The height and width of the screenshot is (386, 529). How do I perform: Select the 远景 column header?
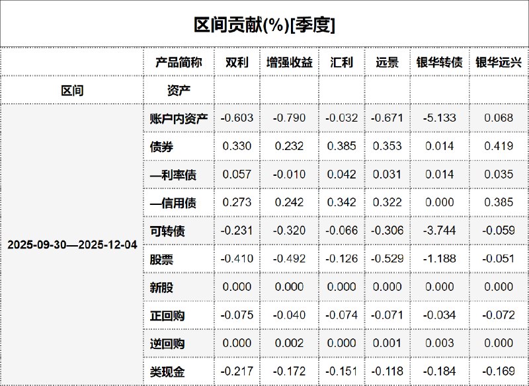387,63
